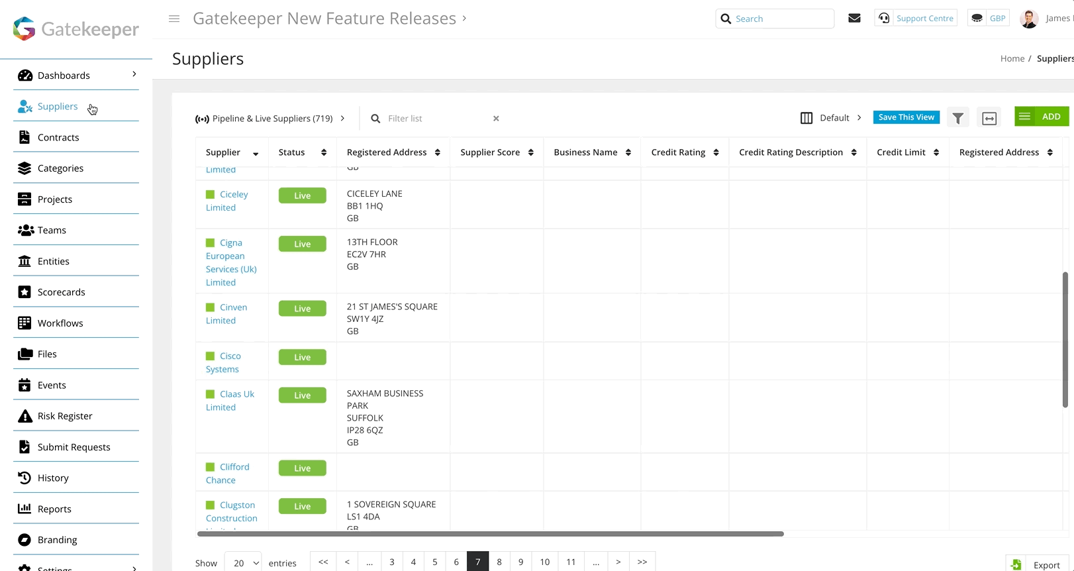Open the Clifford Chance supplier link
Screen dimensions: 1074x571
228,474
